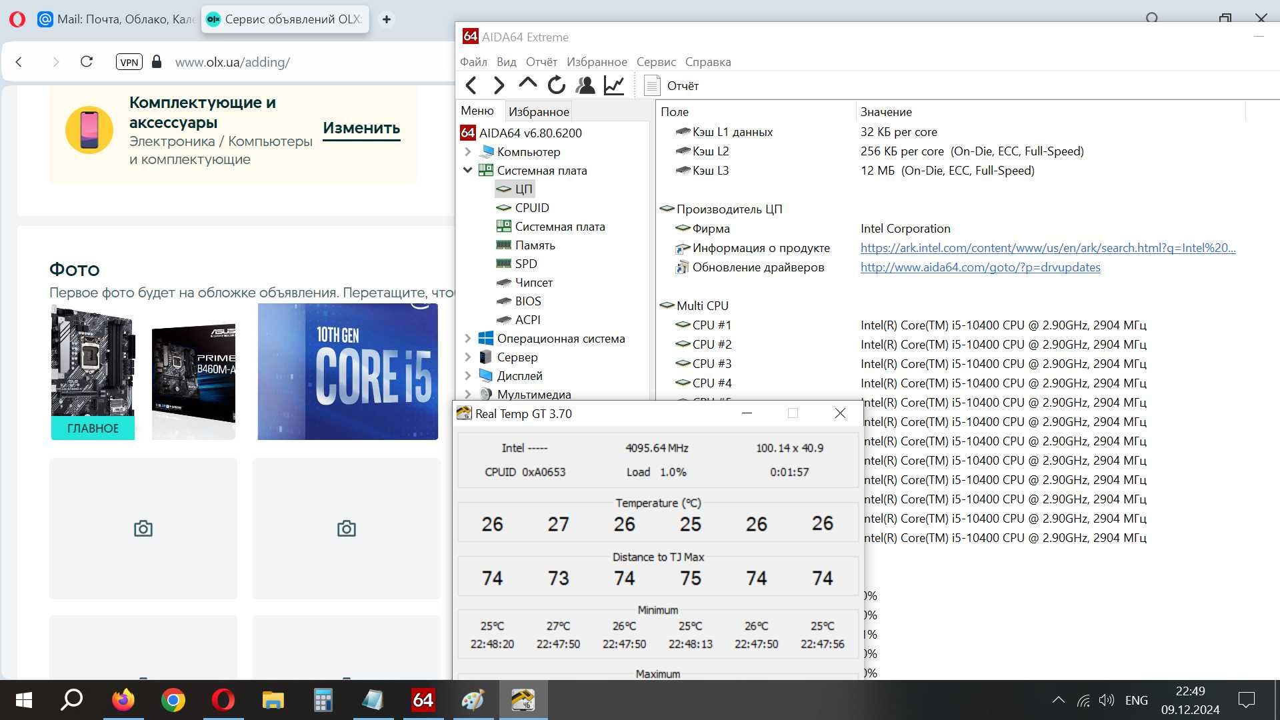This screenshot has width=1280, height=720.
Task: Select the ASUS Prime B460M box photo
Action: (x=193, y=381)
